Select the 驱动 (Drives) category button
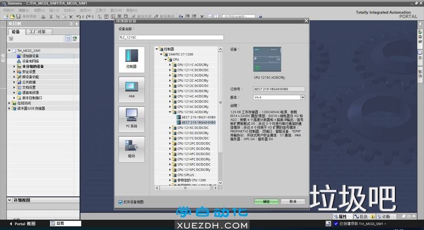 click(x=131, y=149)
